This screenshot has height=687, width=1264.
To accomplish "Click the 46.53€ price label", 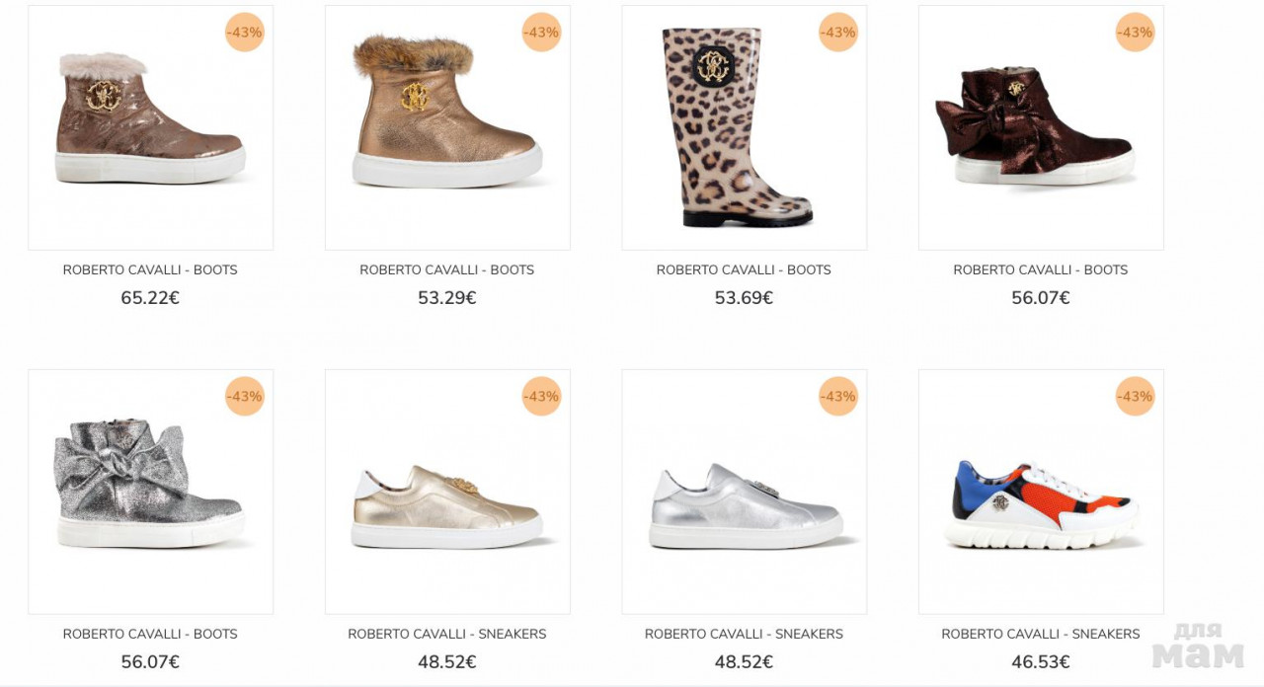I will tap(1041, 662).
